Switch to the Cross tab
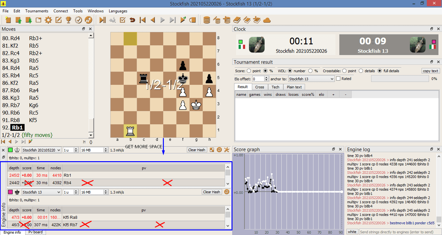Screen dimensions: 442x235 tap(260, 87)
